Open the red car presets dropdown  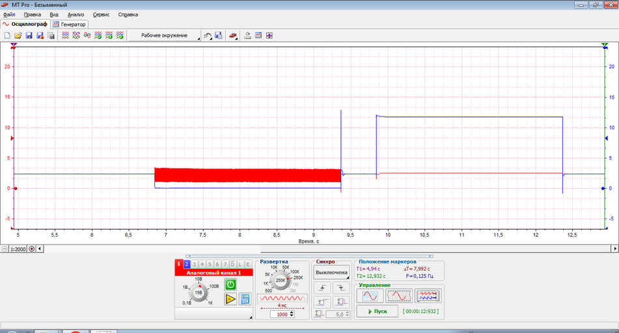coord(233,36)
